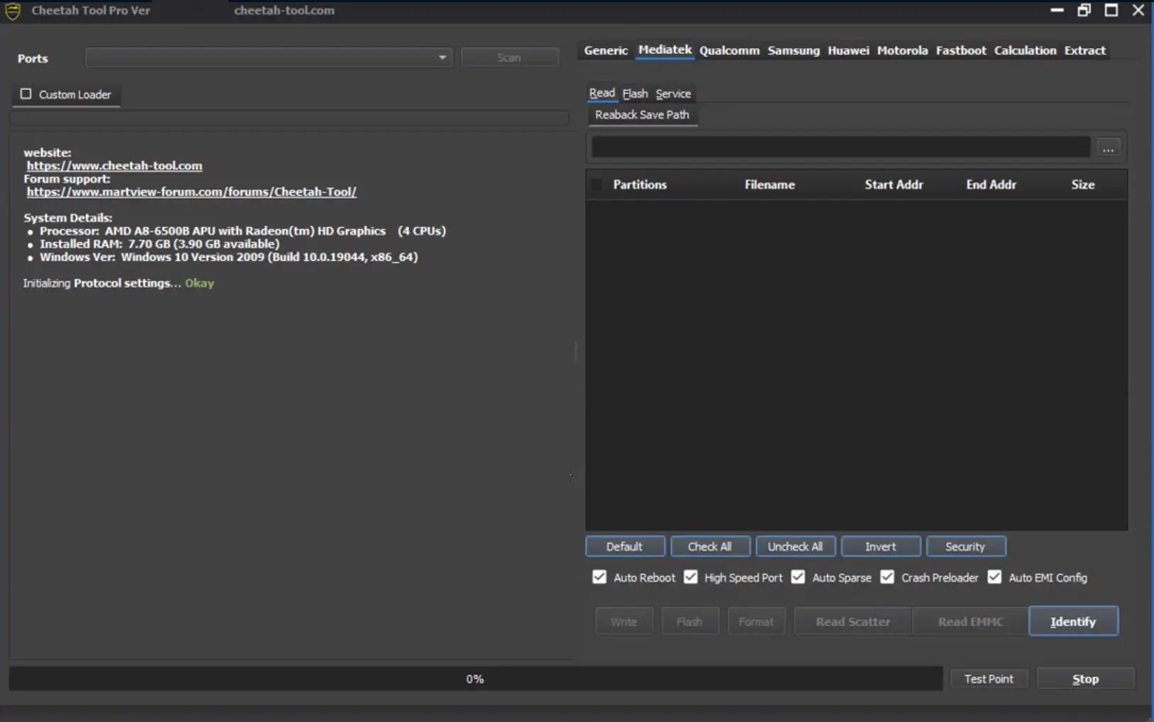Click the Stop button
The width and height of the screenshot is (1154, 722).
click(x=1085, y=679)
